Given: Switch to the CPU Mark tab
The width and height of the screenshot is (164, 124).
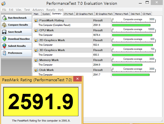Looking at the screenshot, I should pyautogui.click(x=69, y=14).
